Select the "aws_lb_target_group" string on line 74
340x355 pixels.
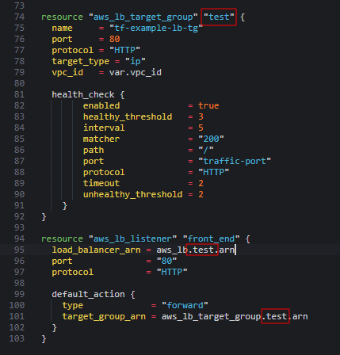point(143,17)
